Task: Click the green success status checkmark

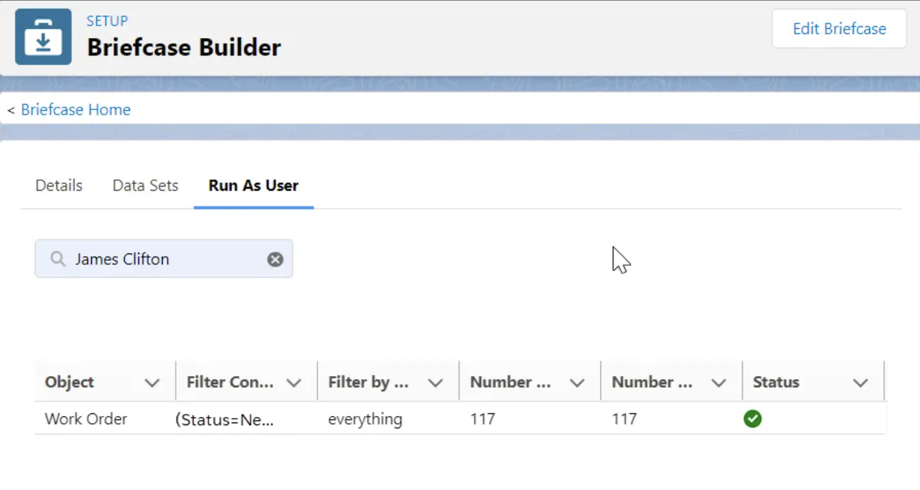Action: tap(752, 419)
